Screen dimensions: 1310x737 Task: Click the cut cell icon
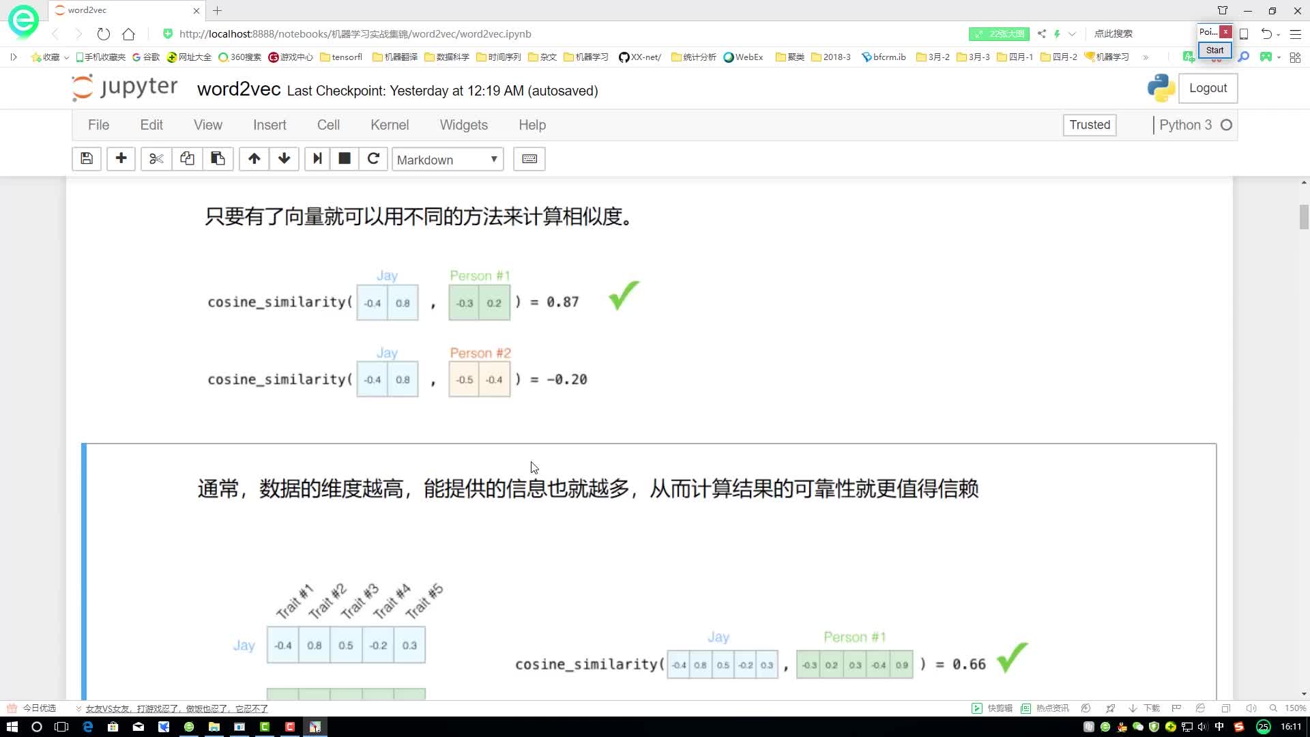(156, 159)
